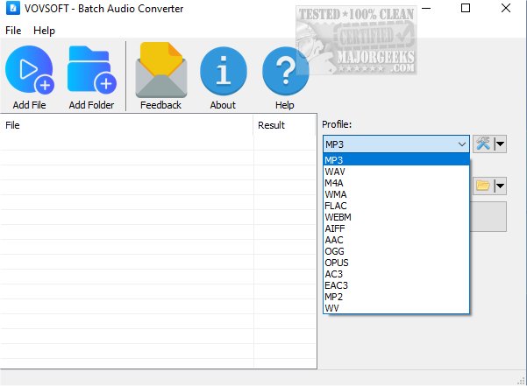Select M4A in the profile list

pyautogui.click(x=396, y=183)
